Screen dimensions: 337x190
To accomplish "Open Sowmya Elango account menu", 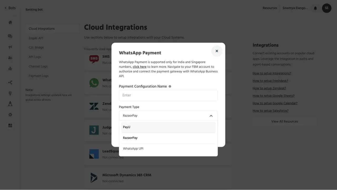I will pos(295,8).
